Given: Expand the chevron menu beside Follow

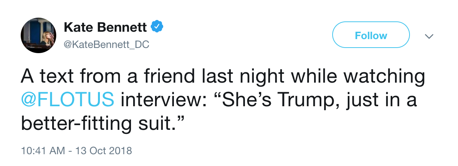Looking at the screenshot, I should click(429, 36).
